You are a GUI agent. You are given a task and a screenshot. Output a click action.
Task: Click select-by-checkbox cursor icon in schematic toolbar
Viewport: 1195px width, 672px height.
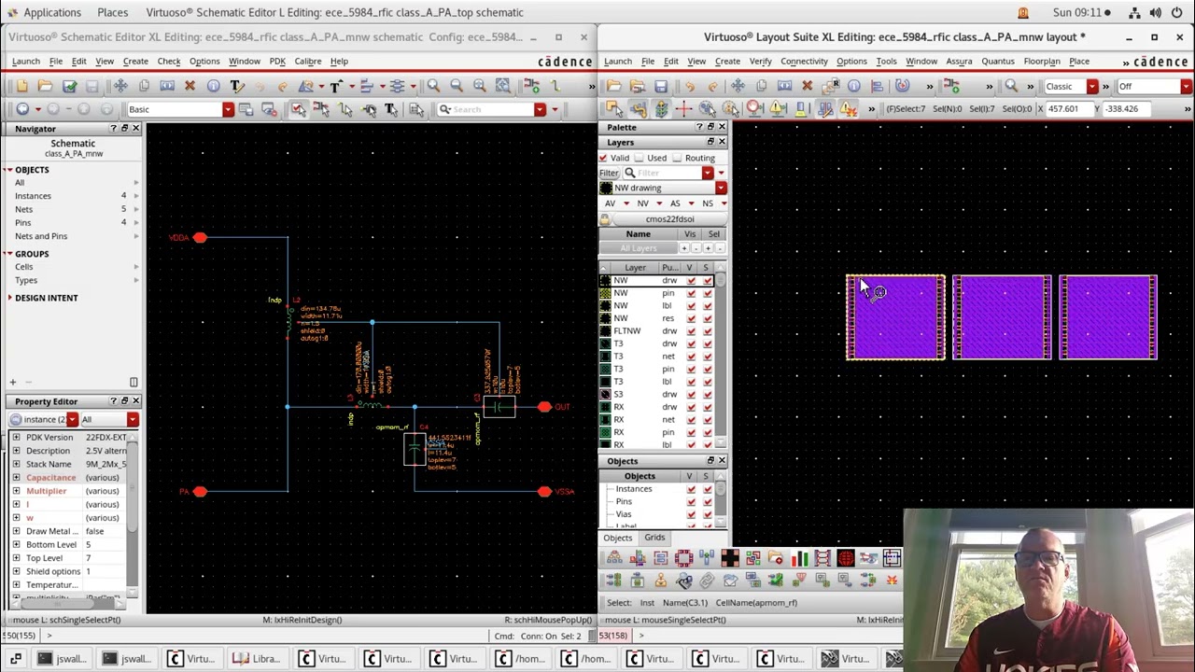point(298,109)
